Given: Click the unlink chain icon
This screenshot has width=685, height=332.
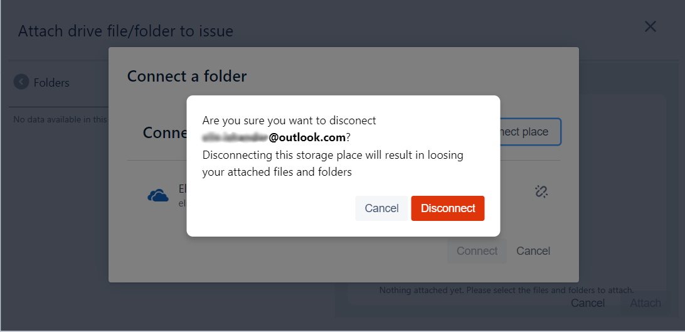Looking at the screenshot, I should (x=541, y=191).
